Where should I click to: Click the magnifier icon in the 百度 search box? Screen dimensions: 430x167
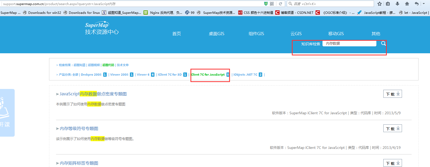(x=290, y=4)
